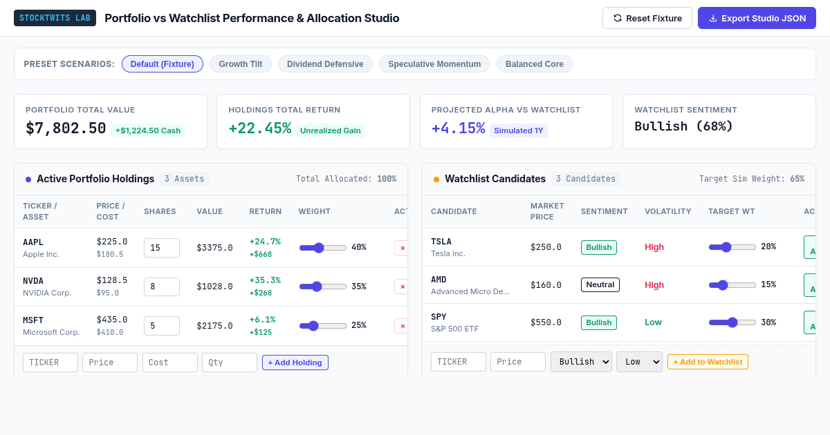The width and height of the screenshot is (830, 435).
Task: Click the 3 Candidates count badge
Action: click(586, 179)
